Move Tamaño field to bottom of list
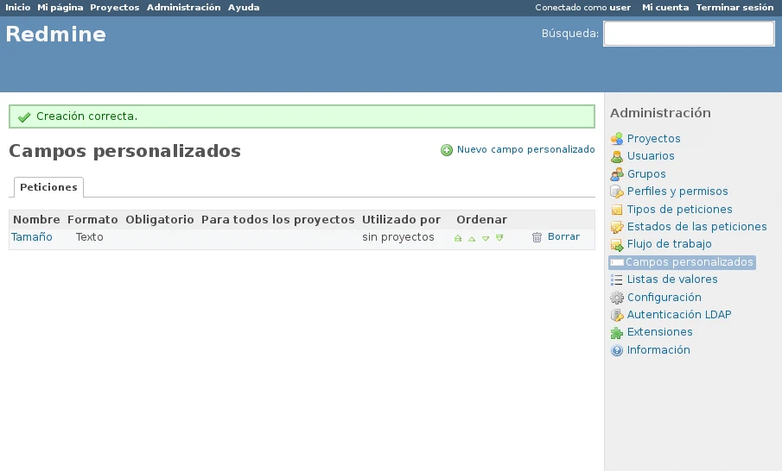782x471 pixels. point(499,238)
